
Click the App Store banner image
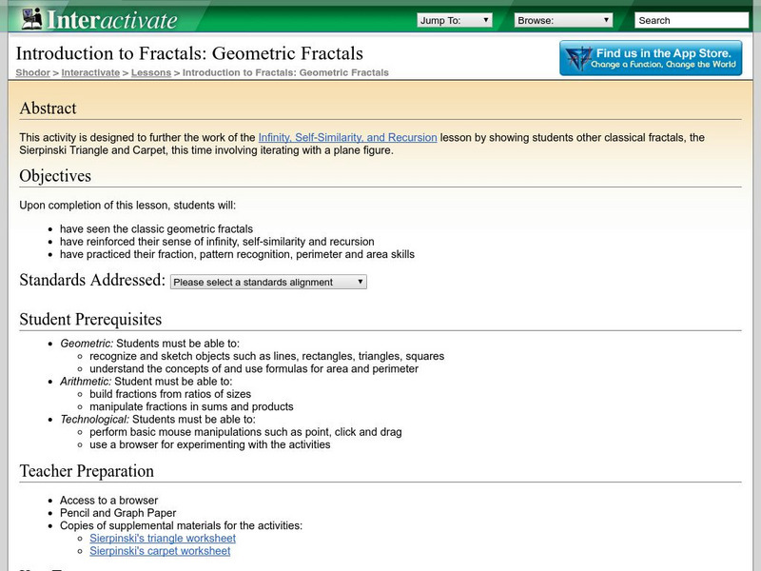coord(651,58)
